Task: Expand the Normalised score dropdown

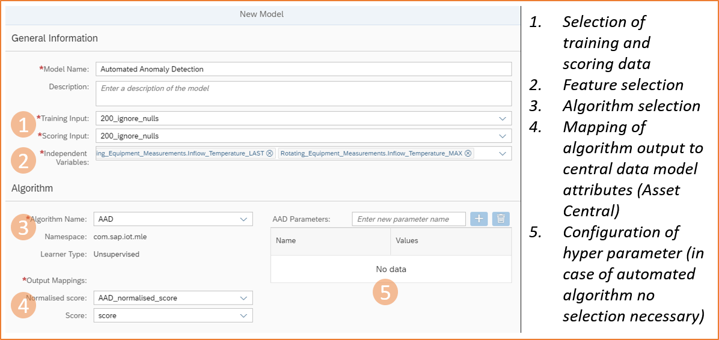Action: 243,298
